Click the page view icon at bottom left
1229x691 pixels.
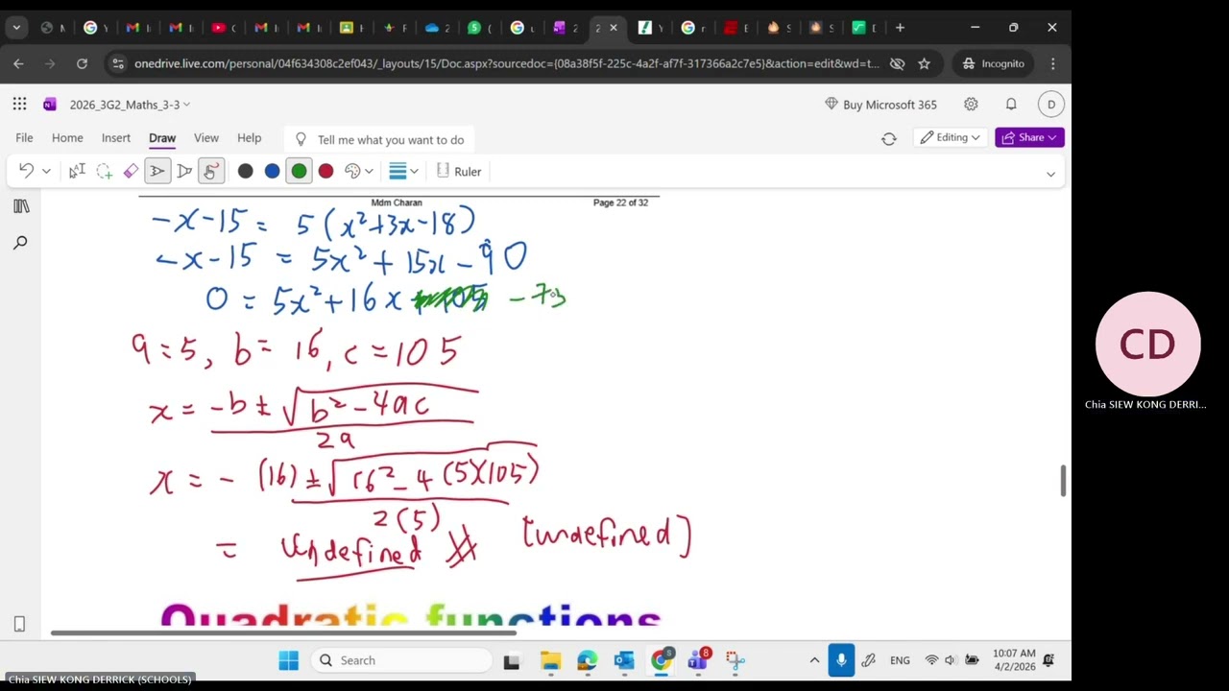coord(19,624)
